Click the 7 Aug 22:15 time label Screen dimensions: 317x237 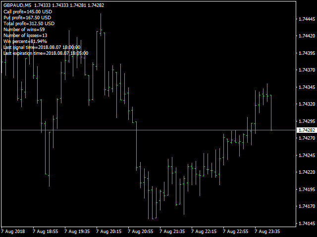click(204, 232)
